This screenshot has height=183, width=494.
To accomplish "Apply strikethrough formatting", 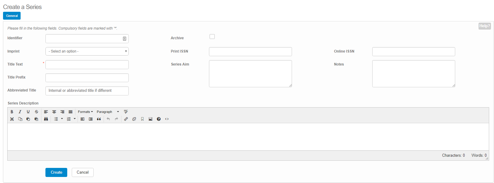I will point(36,112).
